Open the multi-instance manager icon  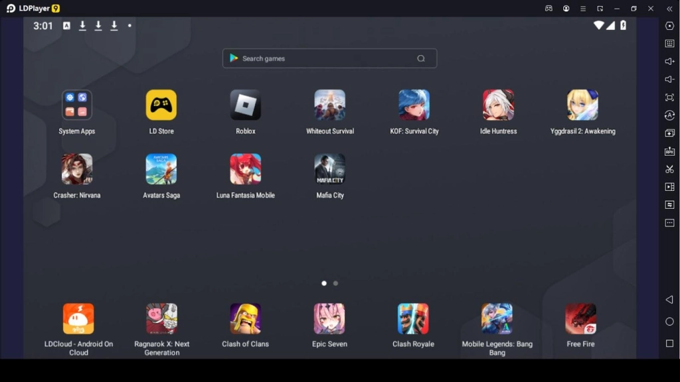(x=669, y=133)
